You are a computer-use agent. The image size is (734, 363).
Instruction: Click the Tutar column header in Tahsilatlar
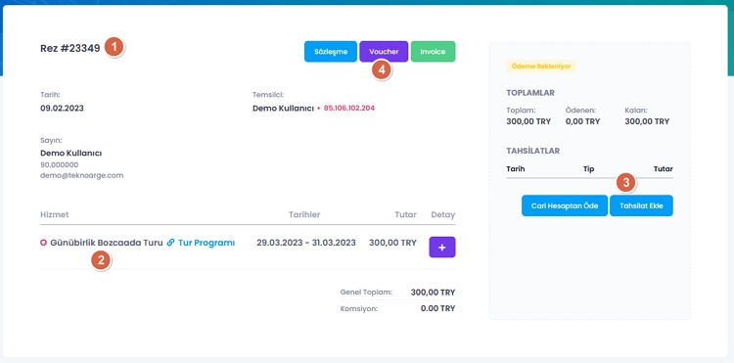pyautogui.click(x=664, y=169)
